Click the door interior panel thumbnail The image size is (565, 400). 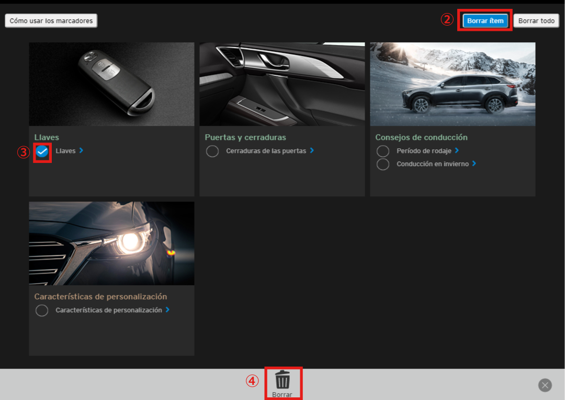point(282,84)
